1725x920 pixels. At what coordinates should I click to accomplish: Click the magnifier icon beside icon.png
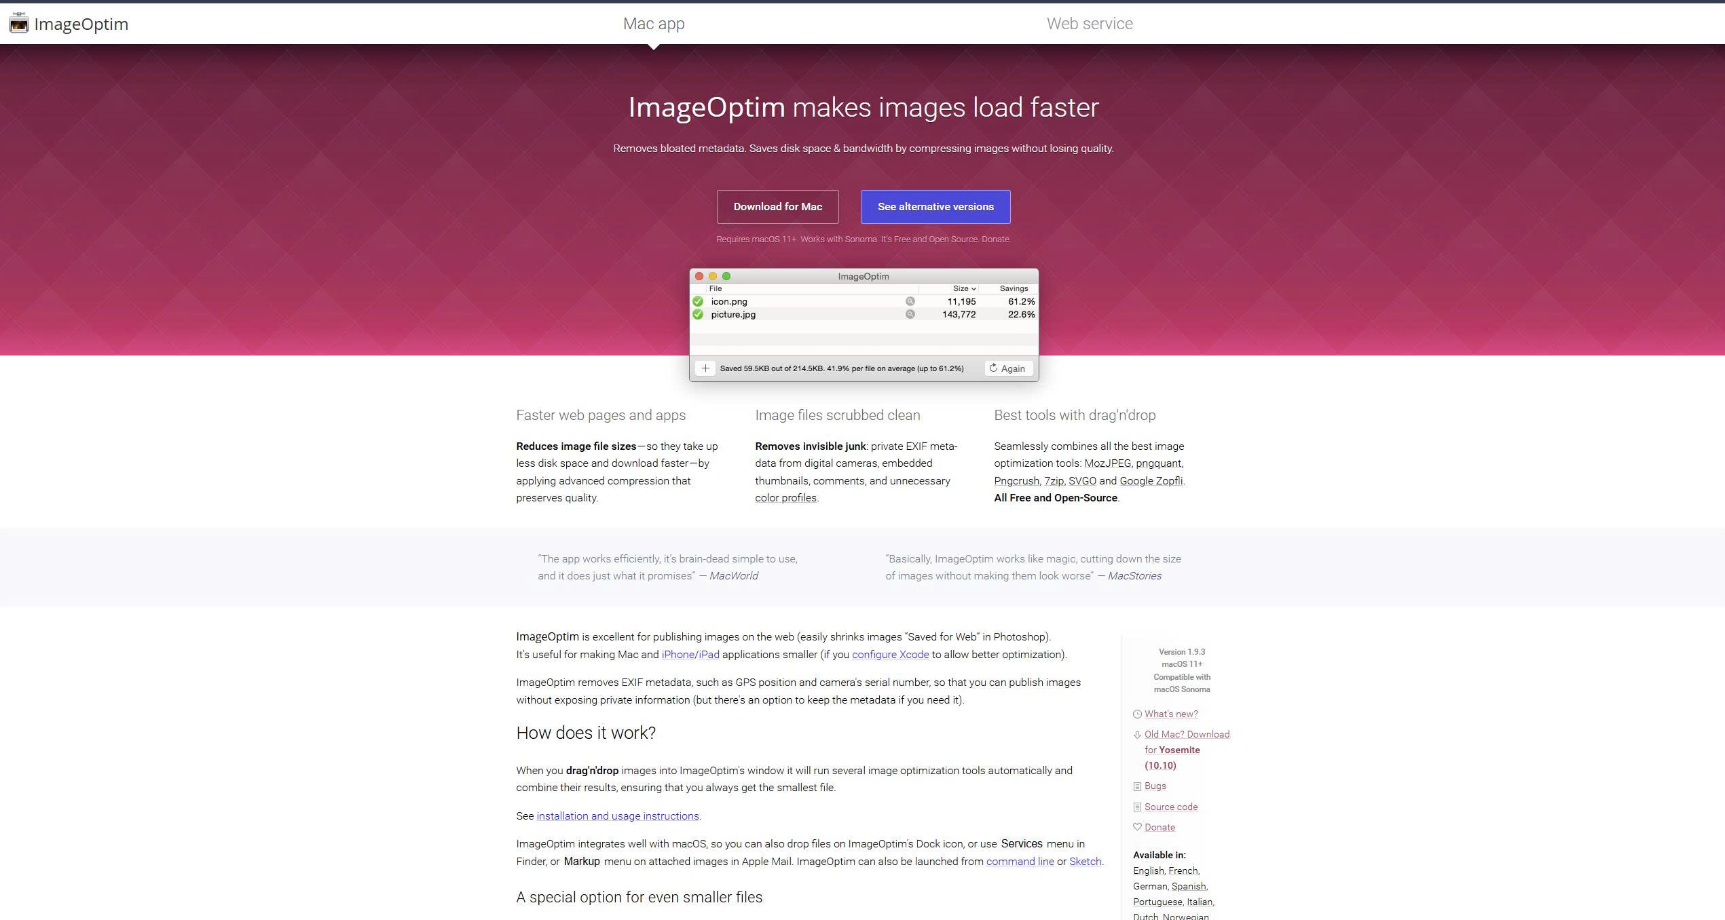point(910,301)
